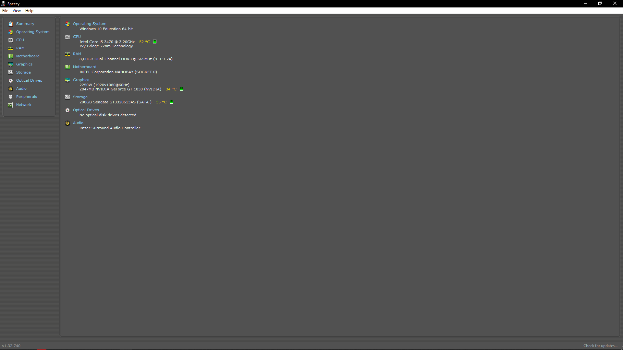Go to Graphics in the sidebar
The width and height of the screenshot is (623, 350).
pos(24,64)
